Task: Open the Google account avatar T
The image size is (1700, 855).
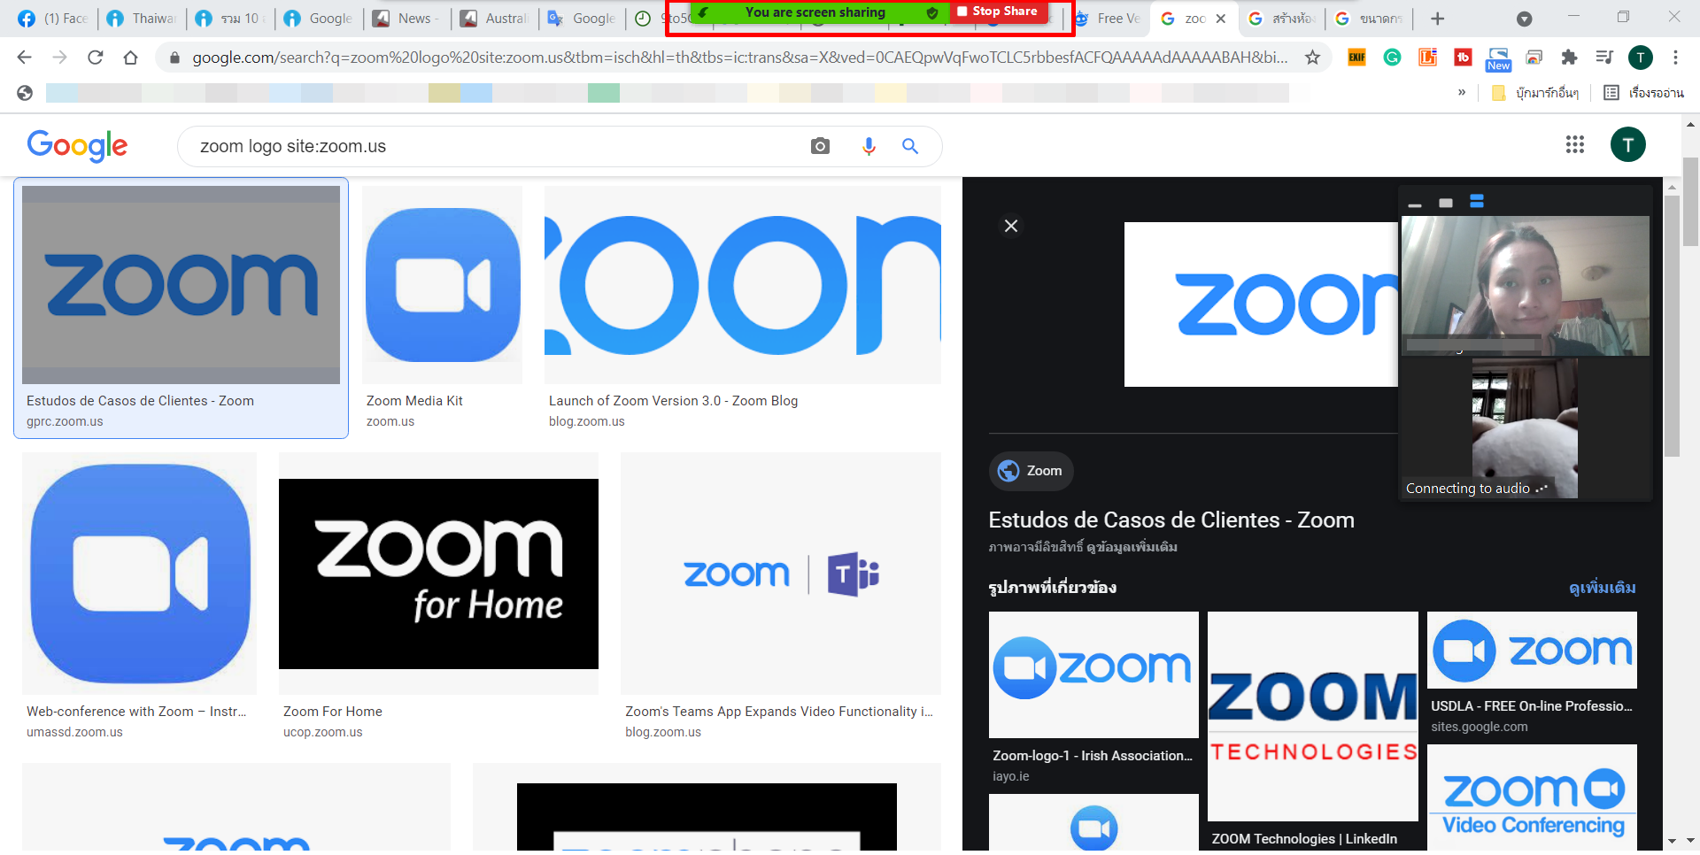Action: pos(1627,144)
